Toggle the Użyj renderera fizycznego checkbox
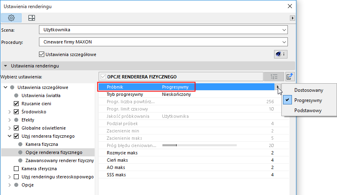The height and width of the screenshot is (195, 337). coord(16,136)
